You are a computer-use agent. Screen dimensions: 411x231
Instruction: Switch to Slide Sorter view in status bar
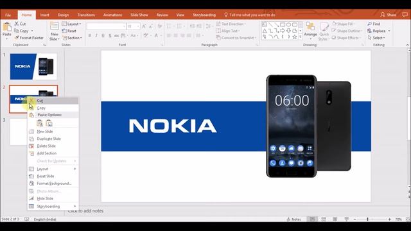tap(324, 219)
